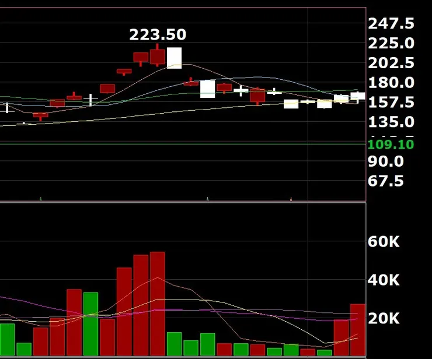Select the 60K volume axis label
The width and height of the screenshot is (432, 359).
pos(384,241)
